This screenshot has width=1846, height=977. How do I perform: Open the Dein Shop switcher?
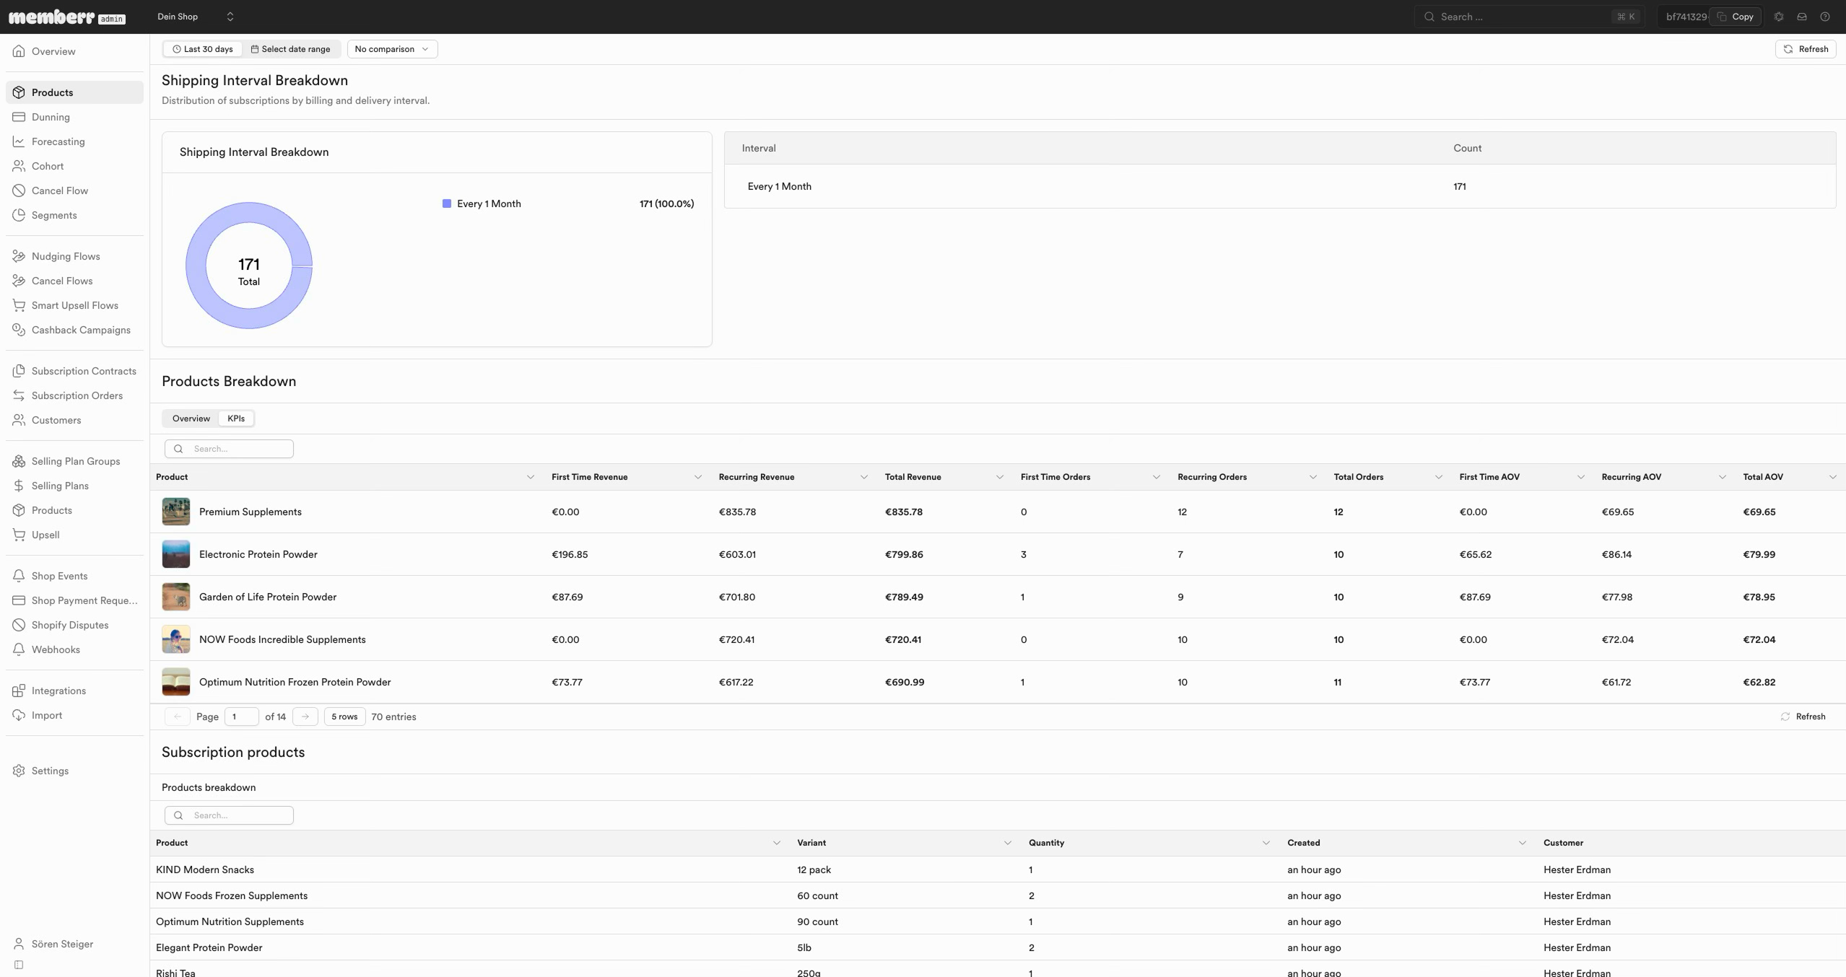tap(195, 17)
